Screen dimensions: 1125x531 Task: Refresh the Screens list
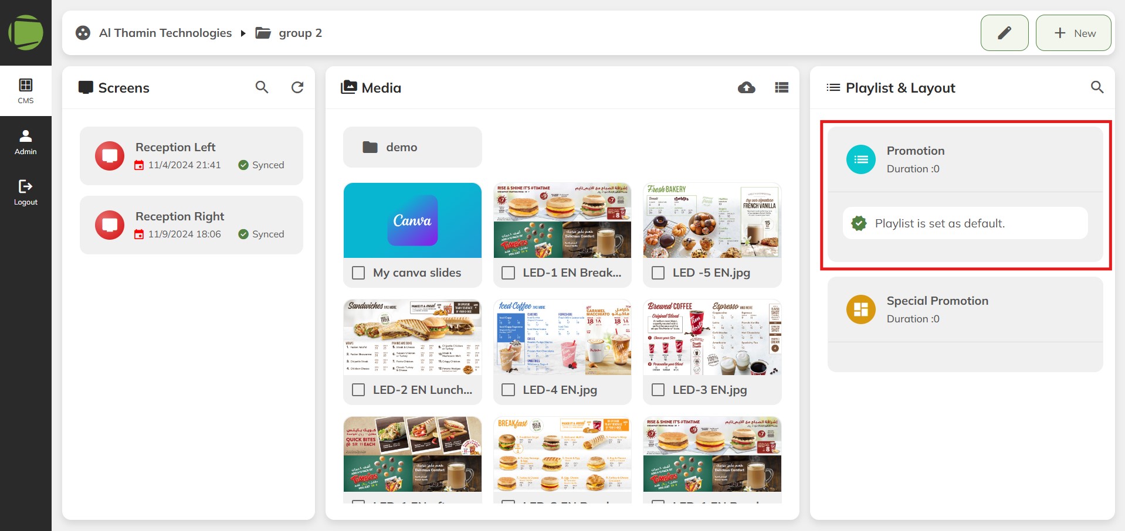tap(297, 87)
